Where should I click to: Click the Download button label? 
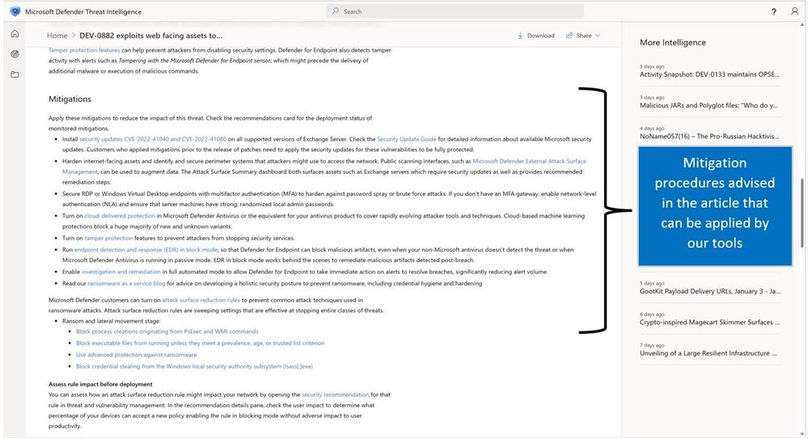click(540, 36)
